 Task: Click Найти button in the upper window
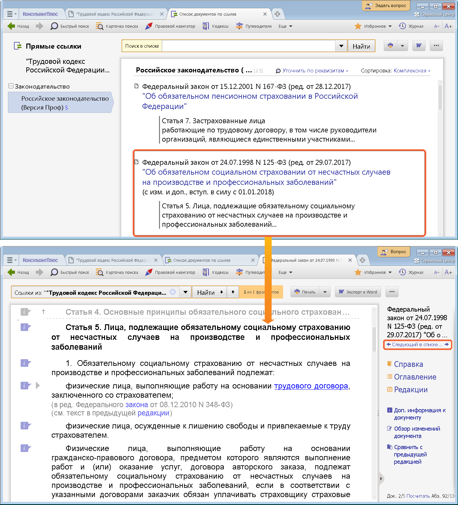[362, 46]
